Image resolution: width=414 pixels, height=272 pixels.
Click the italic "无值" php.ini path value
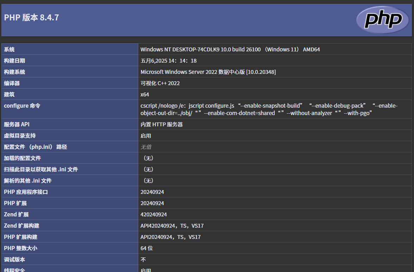tap(146, 147)
